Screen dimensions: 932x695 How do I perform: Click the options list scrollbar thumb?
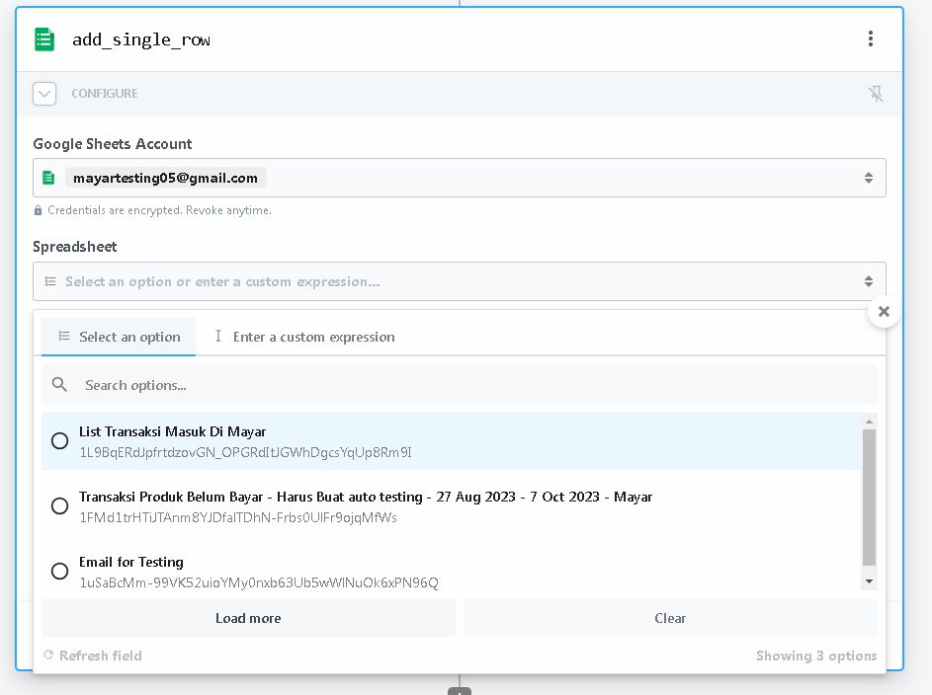869,498
